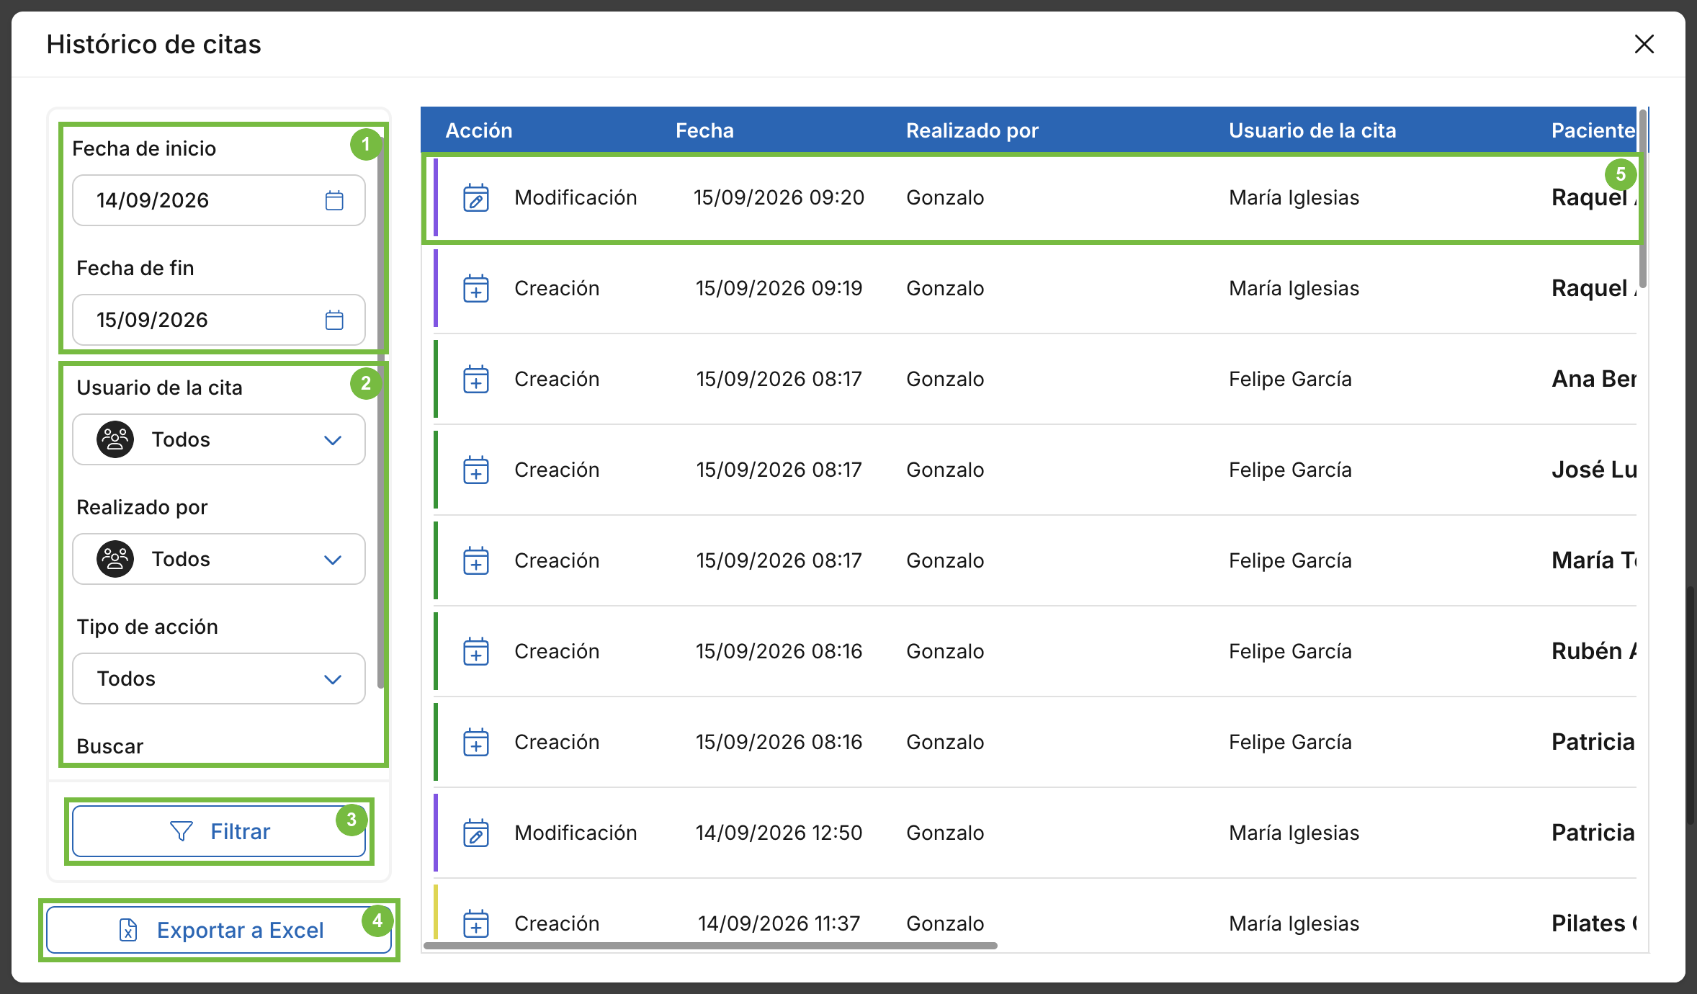Click the Filtrar button
1697x994 pixels.
tap(219, 831)
